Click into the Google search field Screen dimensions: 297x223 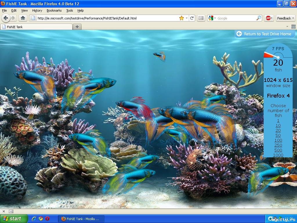click(x=236, y=18)
